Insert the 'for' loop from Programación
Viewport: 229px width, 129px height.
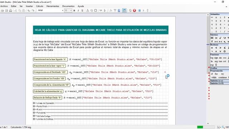point(216,74)
